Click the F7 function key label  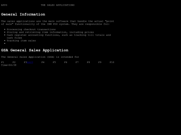[x=77, y=62]
